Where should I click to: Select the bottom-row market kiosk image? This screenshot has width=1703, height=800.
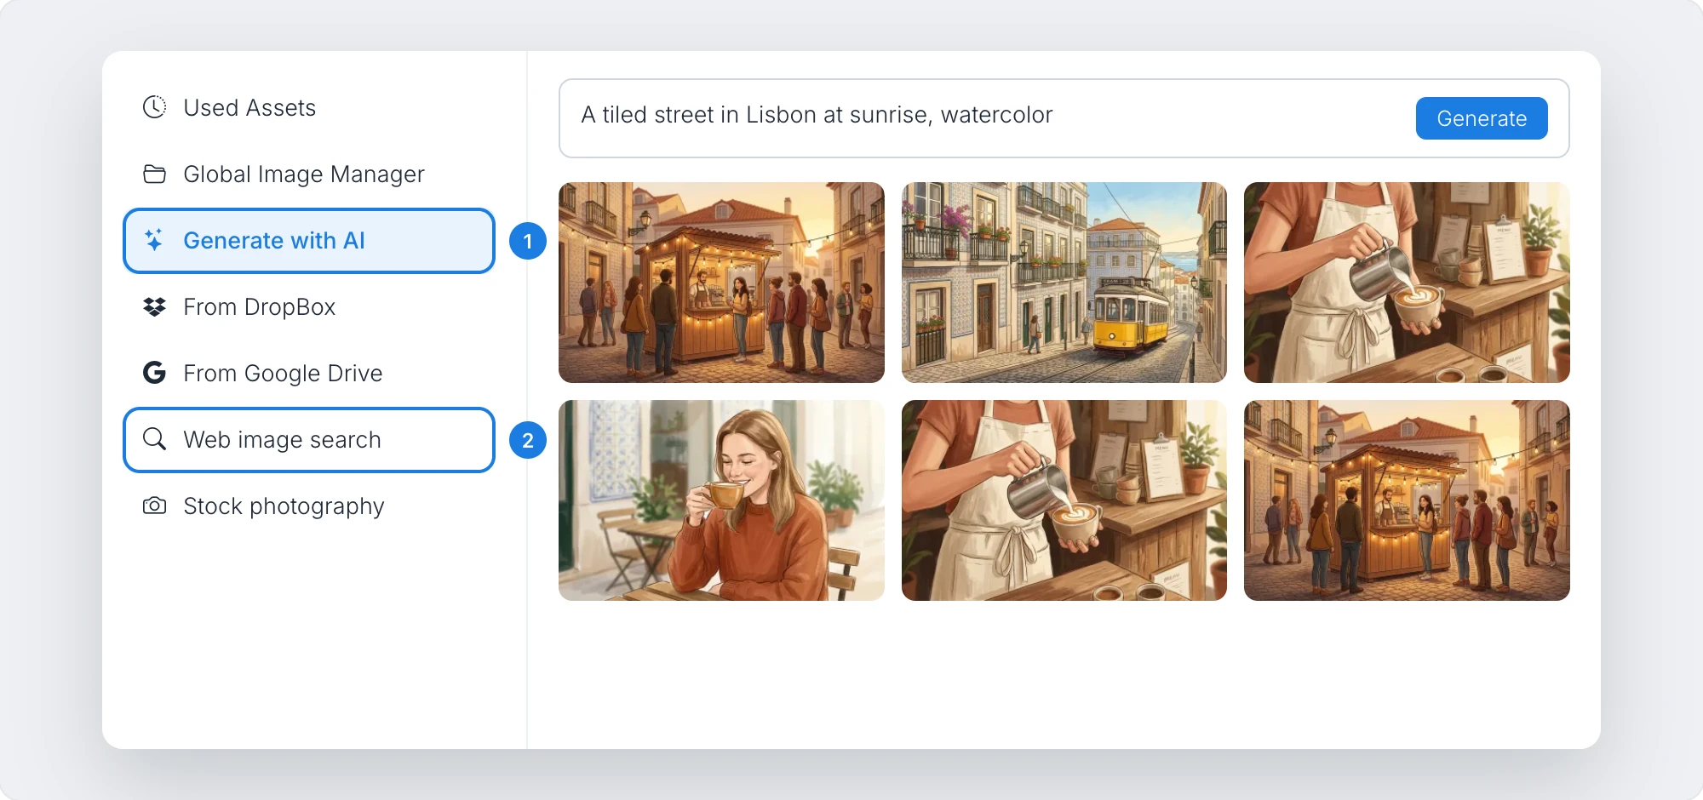pyautogui.click(x=1407, y=500)
